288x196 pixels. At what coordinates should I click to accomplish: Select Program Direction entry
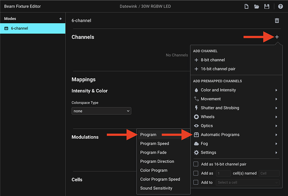pos(164,161)
